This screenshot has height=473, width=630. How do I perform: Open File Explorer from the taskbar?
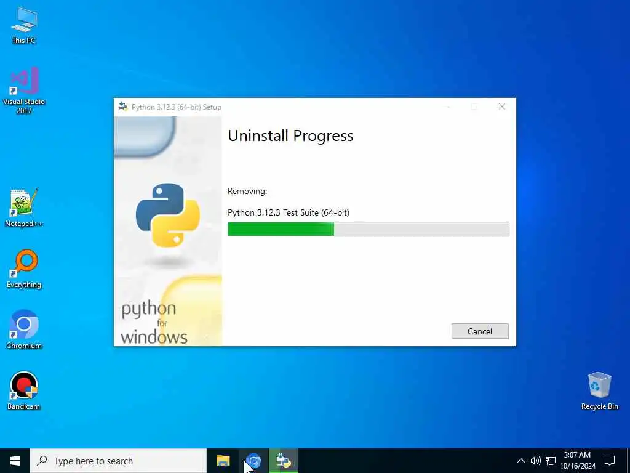tap(223, 461)
